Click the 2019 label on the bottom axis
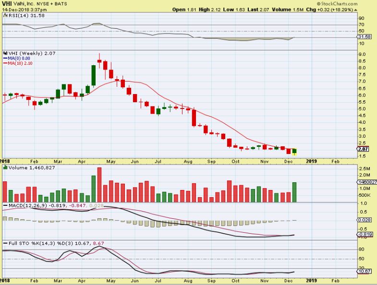The height and width of the screenshot is (285, 377). (x=311, y=280)
